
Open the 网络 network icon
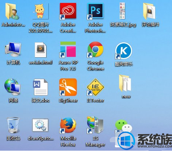pyautogui.click(x=12, y=87)
